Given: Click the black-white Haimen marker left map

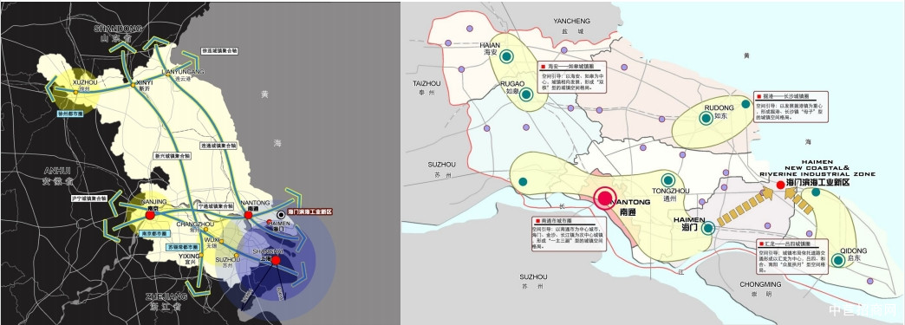Looking at the screenshot, I should [x=281, y=214].
